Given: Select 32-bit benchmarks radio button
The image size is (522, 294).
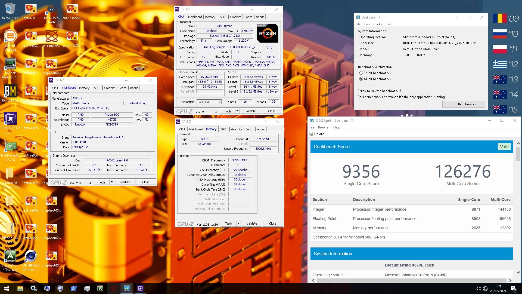Looking at the screenshot, I should tap(361, 73).
